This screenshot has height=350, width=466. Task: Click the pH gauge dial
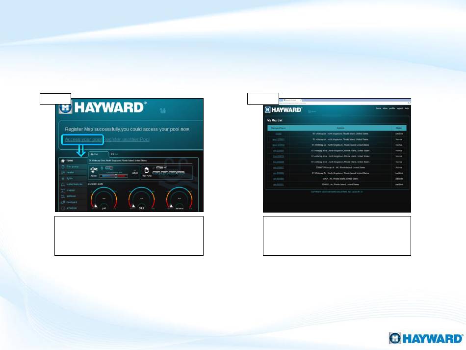104,199
